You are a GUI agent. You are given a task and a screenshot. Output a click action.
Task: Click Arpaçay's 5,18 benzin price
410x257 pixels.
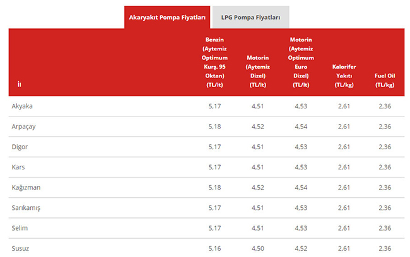click(x=214, y=127)
